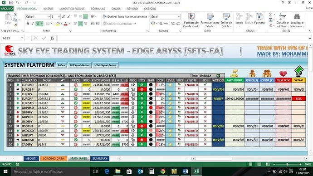Click the increase indent icon
313x176 pixels.
(x=98, y=24)
